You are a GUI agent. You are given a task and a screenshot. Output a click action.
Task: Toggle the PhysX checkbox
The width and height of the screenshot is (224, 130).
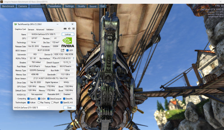[52, 103]
